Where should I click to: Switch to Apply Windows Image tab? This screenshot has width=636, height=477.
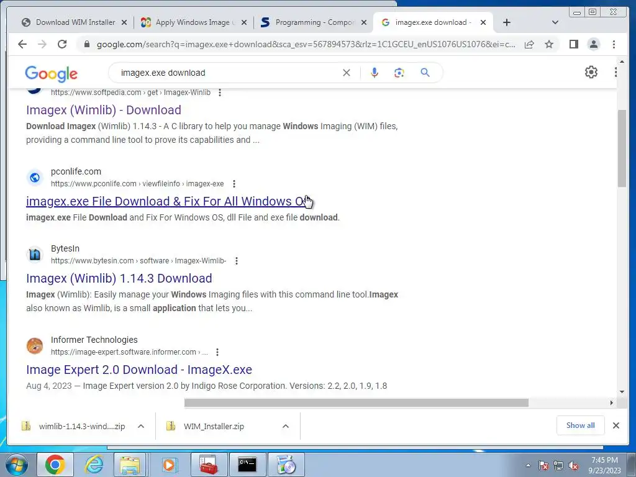[x=194, y=22]
